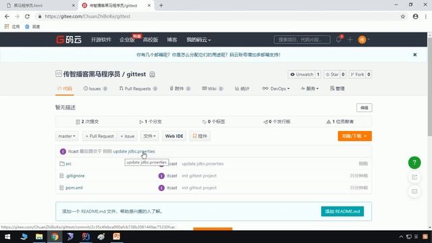Switch to the 代码 tab
Viewport: 432px width, 243px height.
click(x=65, y=88)
